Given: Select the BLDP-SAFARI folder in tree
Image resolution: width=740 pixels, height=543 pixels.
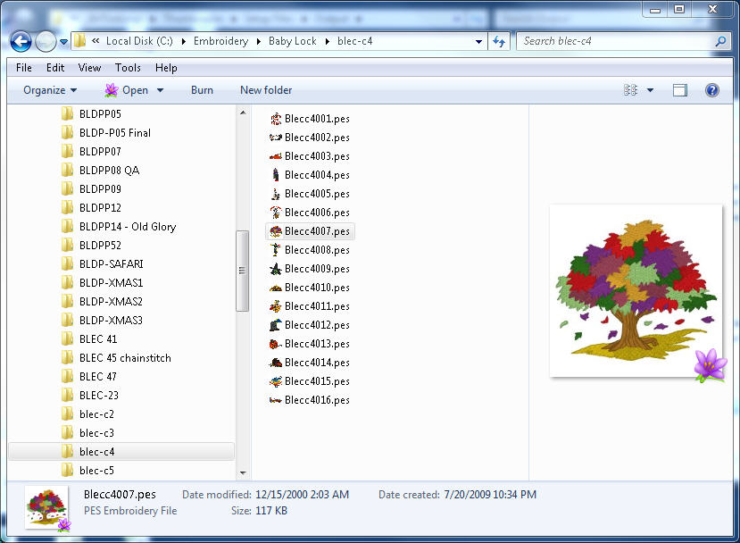Looking at the screenshot, I should pos(111,264).
